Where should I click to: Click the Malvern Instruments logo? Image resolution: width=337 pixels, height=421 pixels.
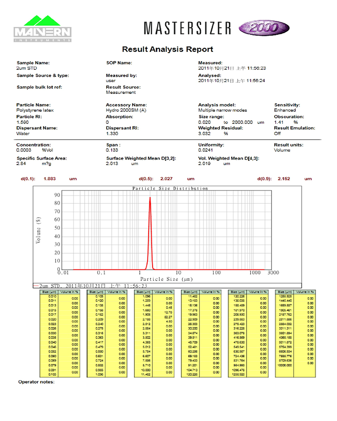43,29
